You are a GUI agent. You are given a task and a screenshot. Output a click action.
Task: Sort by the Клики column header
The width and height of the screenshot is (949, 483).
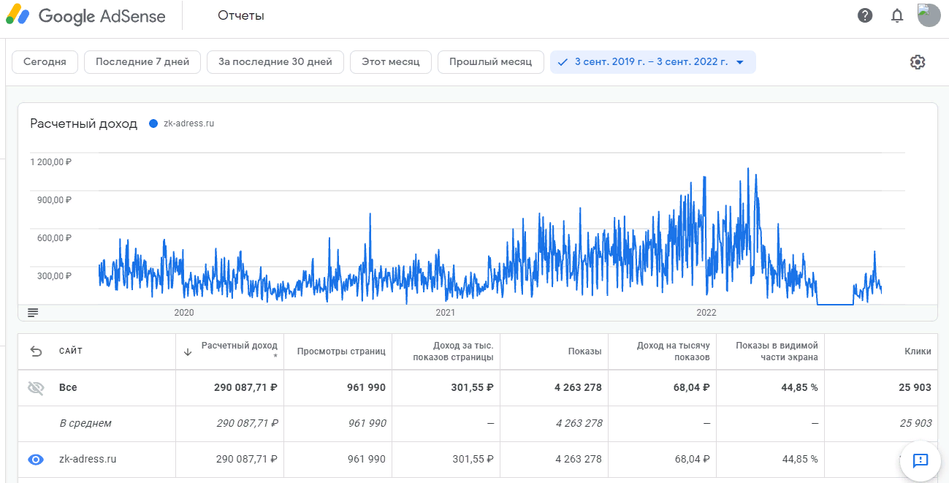coord(918,351)
